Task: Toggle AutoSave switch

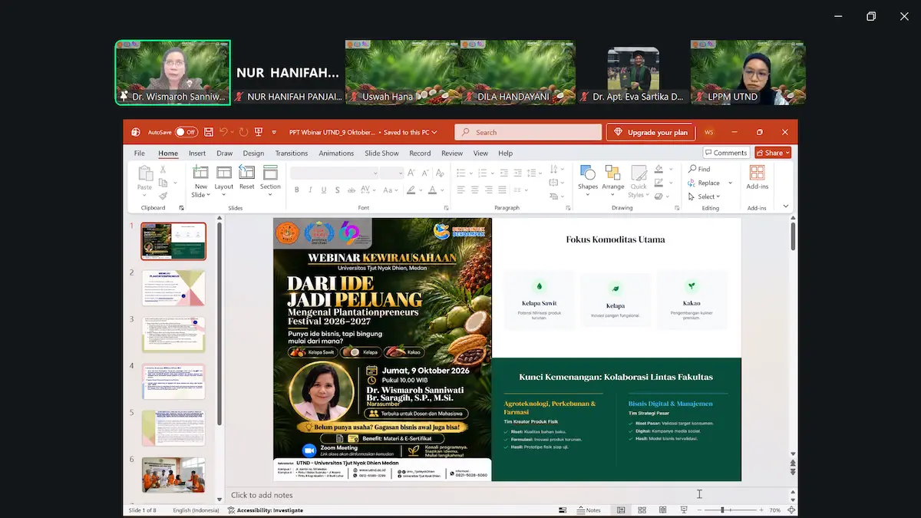Action: pyautogui.click(x=186, y=132)
